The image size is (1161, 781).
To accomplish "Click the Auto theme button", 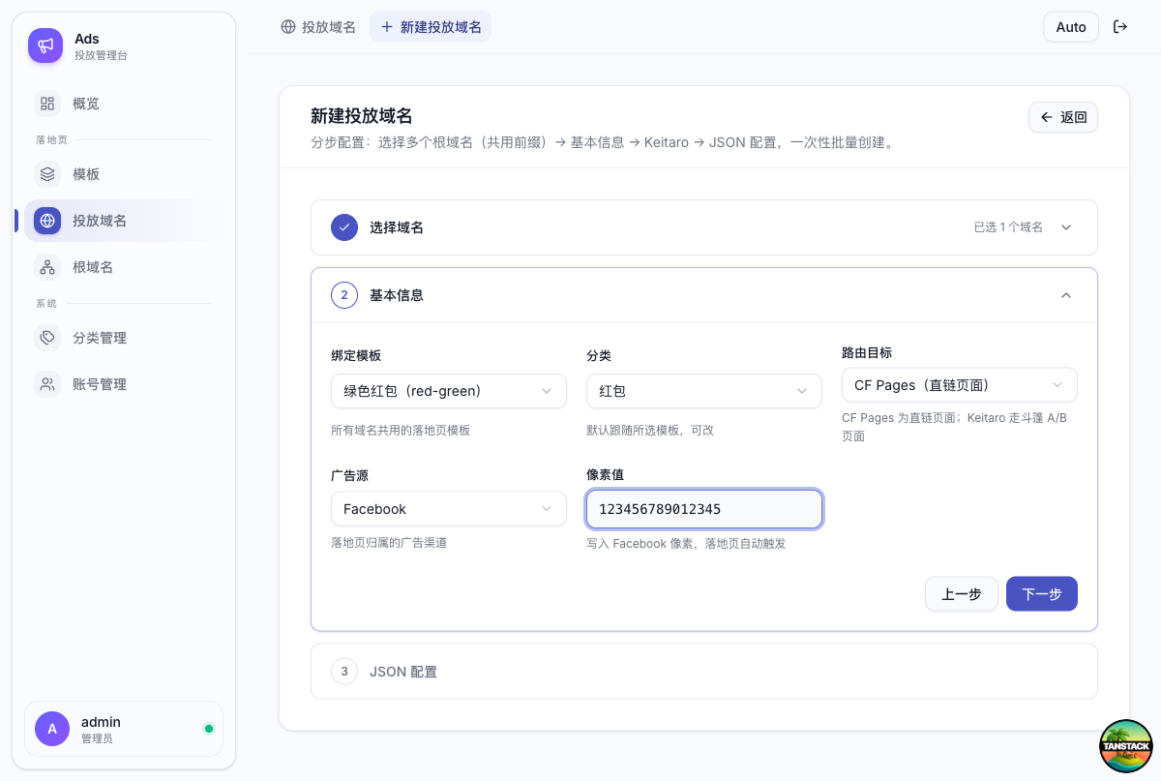I will point(1071,27).
